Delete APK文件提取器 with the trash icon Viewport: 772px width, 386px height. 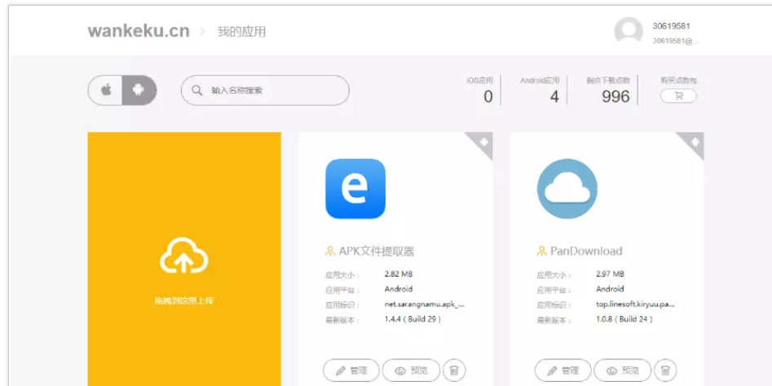pos(454,371)
